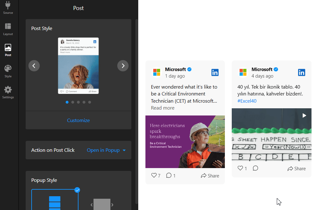Click the Customize link
The height and width of the screenshot is (210, 314).
pos(78,120)
